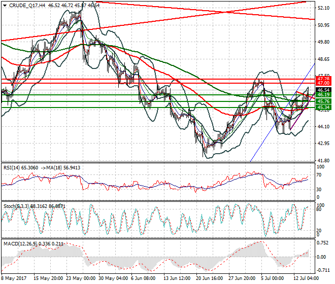Click the 41.80 price scale value
This screenshot has height=284, width=335.
point(323,160)
